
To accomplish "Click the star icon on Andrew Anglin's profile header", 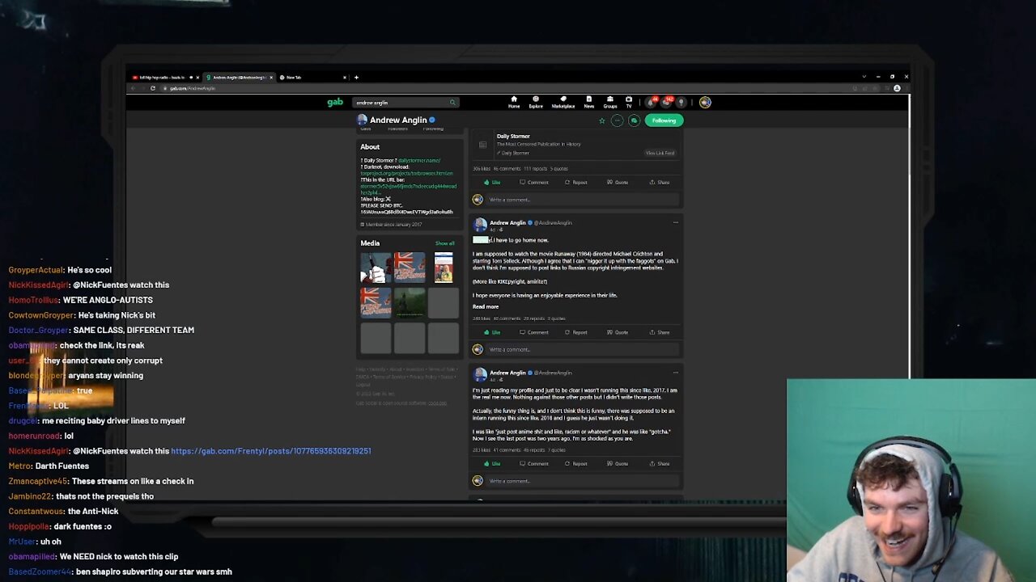I will (x=601, y=120).
